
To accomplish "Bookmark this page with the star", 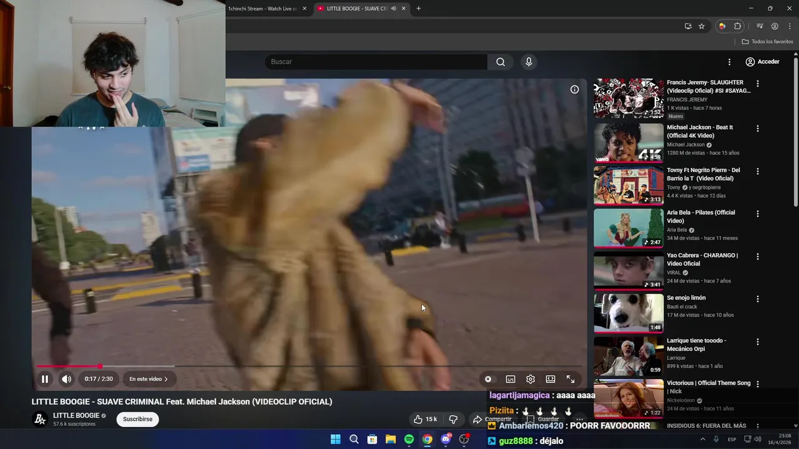I will [702, 26].
